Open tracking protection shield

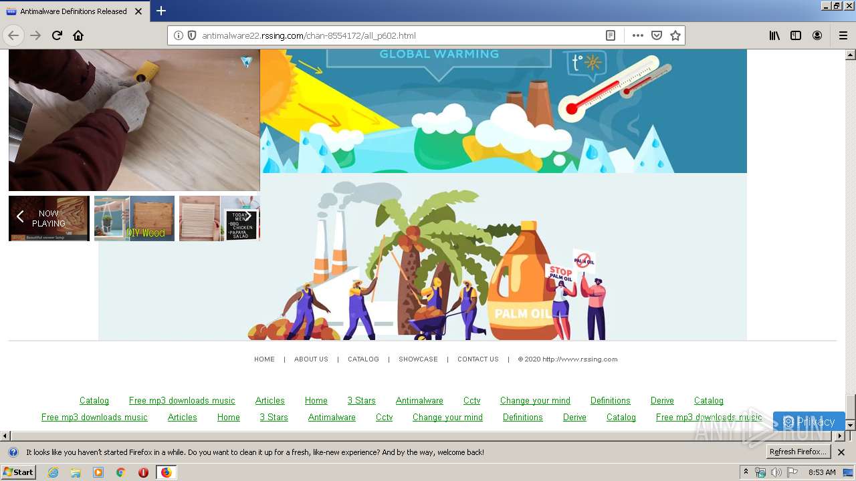(x=191, y=35)
